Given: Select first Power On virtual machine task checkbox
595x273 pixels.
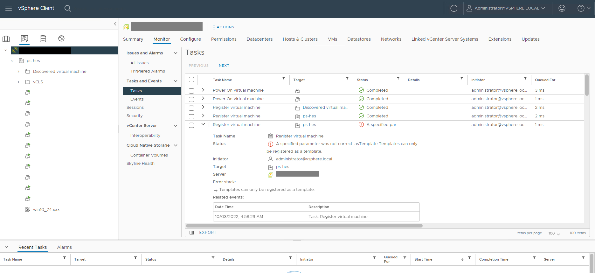Looking at the screenshot, I should point(191,91).
